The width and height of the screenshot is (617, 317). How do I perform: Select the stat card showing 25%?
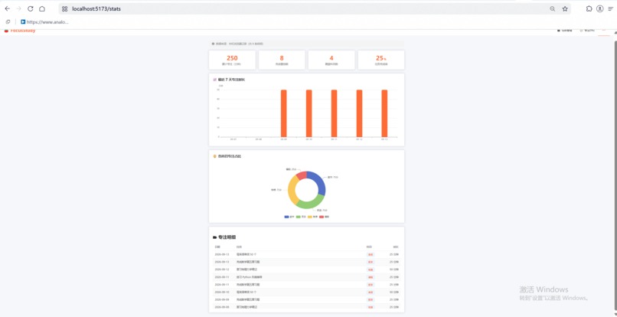(x=381, y=60)
